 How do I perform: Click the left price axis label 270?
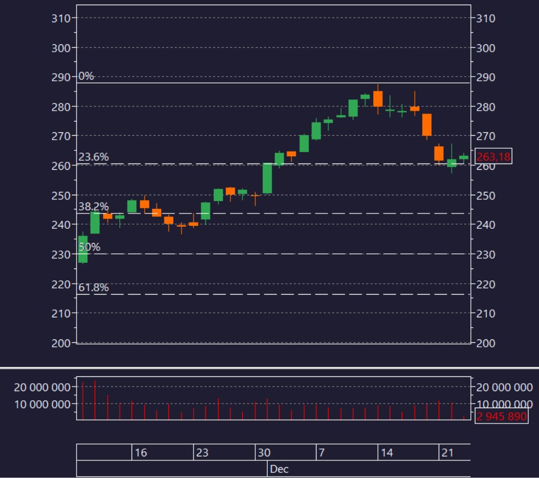(x=61, y=136)
